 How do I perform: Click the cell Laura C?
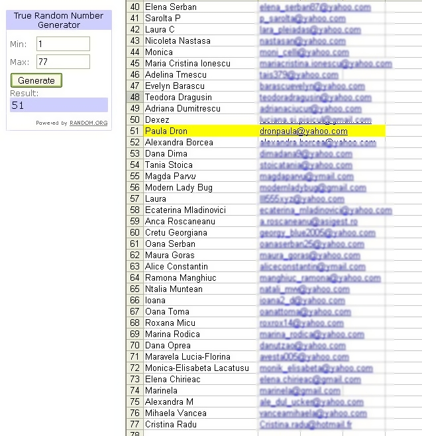click(x=201, y=29)
